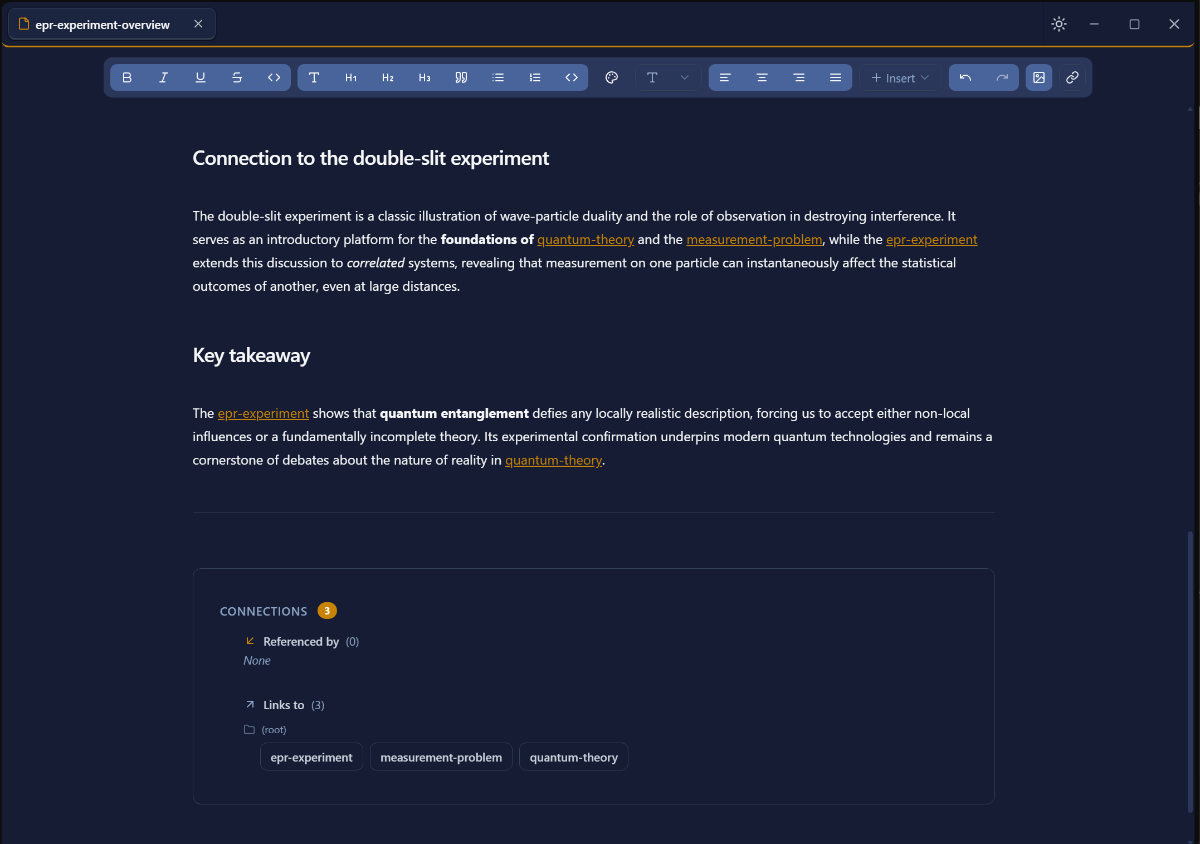Image resolution: width=1200 pixels, height=844 pixels.
Task: Insert an image
Action: tap(1038, 77)
